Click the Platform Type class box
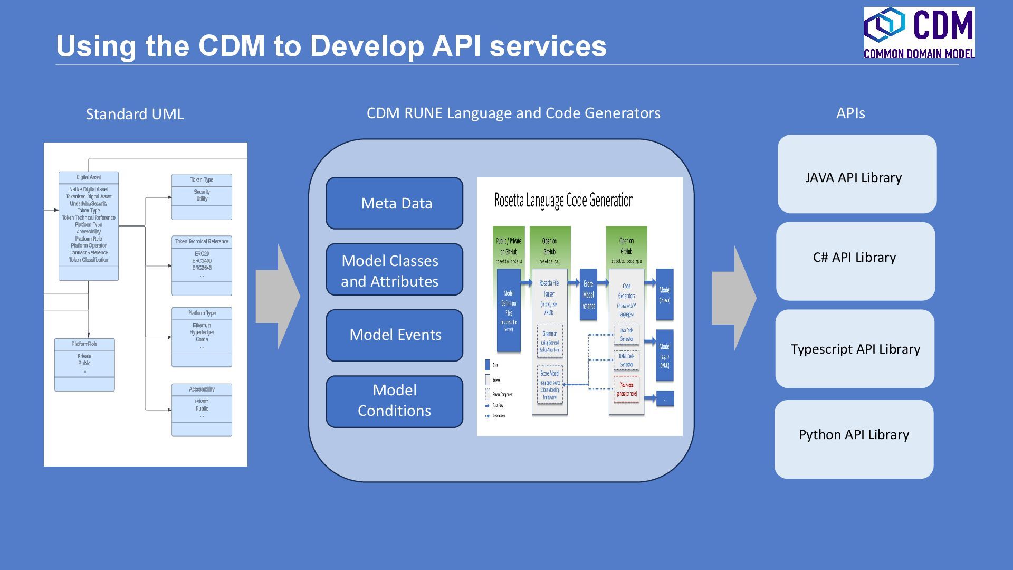Image resolution: width=1013 pixels, height=570 pixels. (202, 337)
